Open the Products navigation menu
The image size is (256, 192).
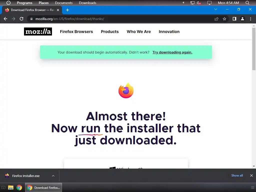coord(110,32)
